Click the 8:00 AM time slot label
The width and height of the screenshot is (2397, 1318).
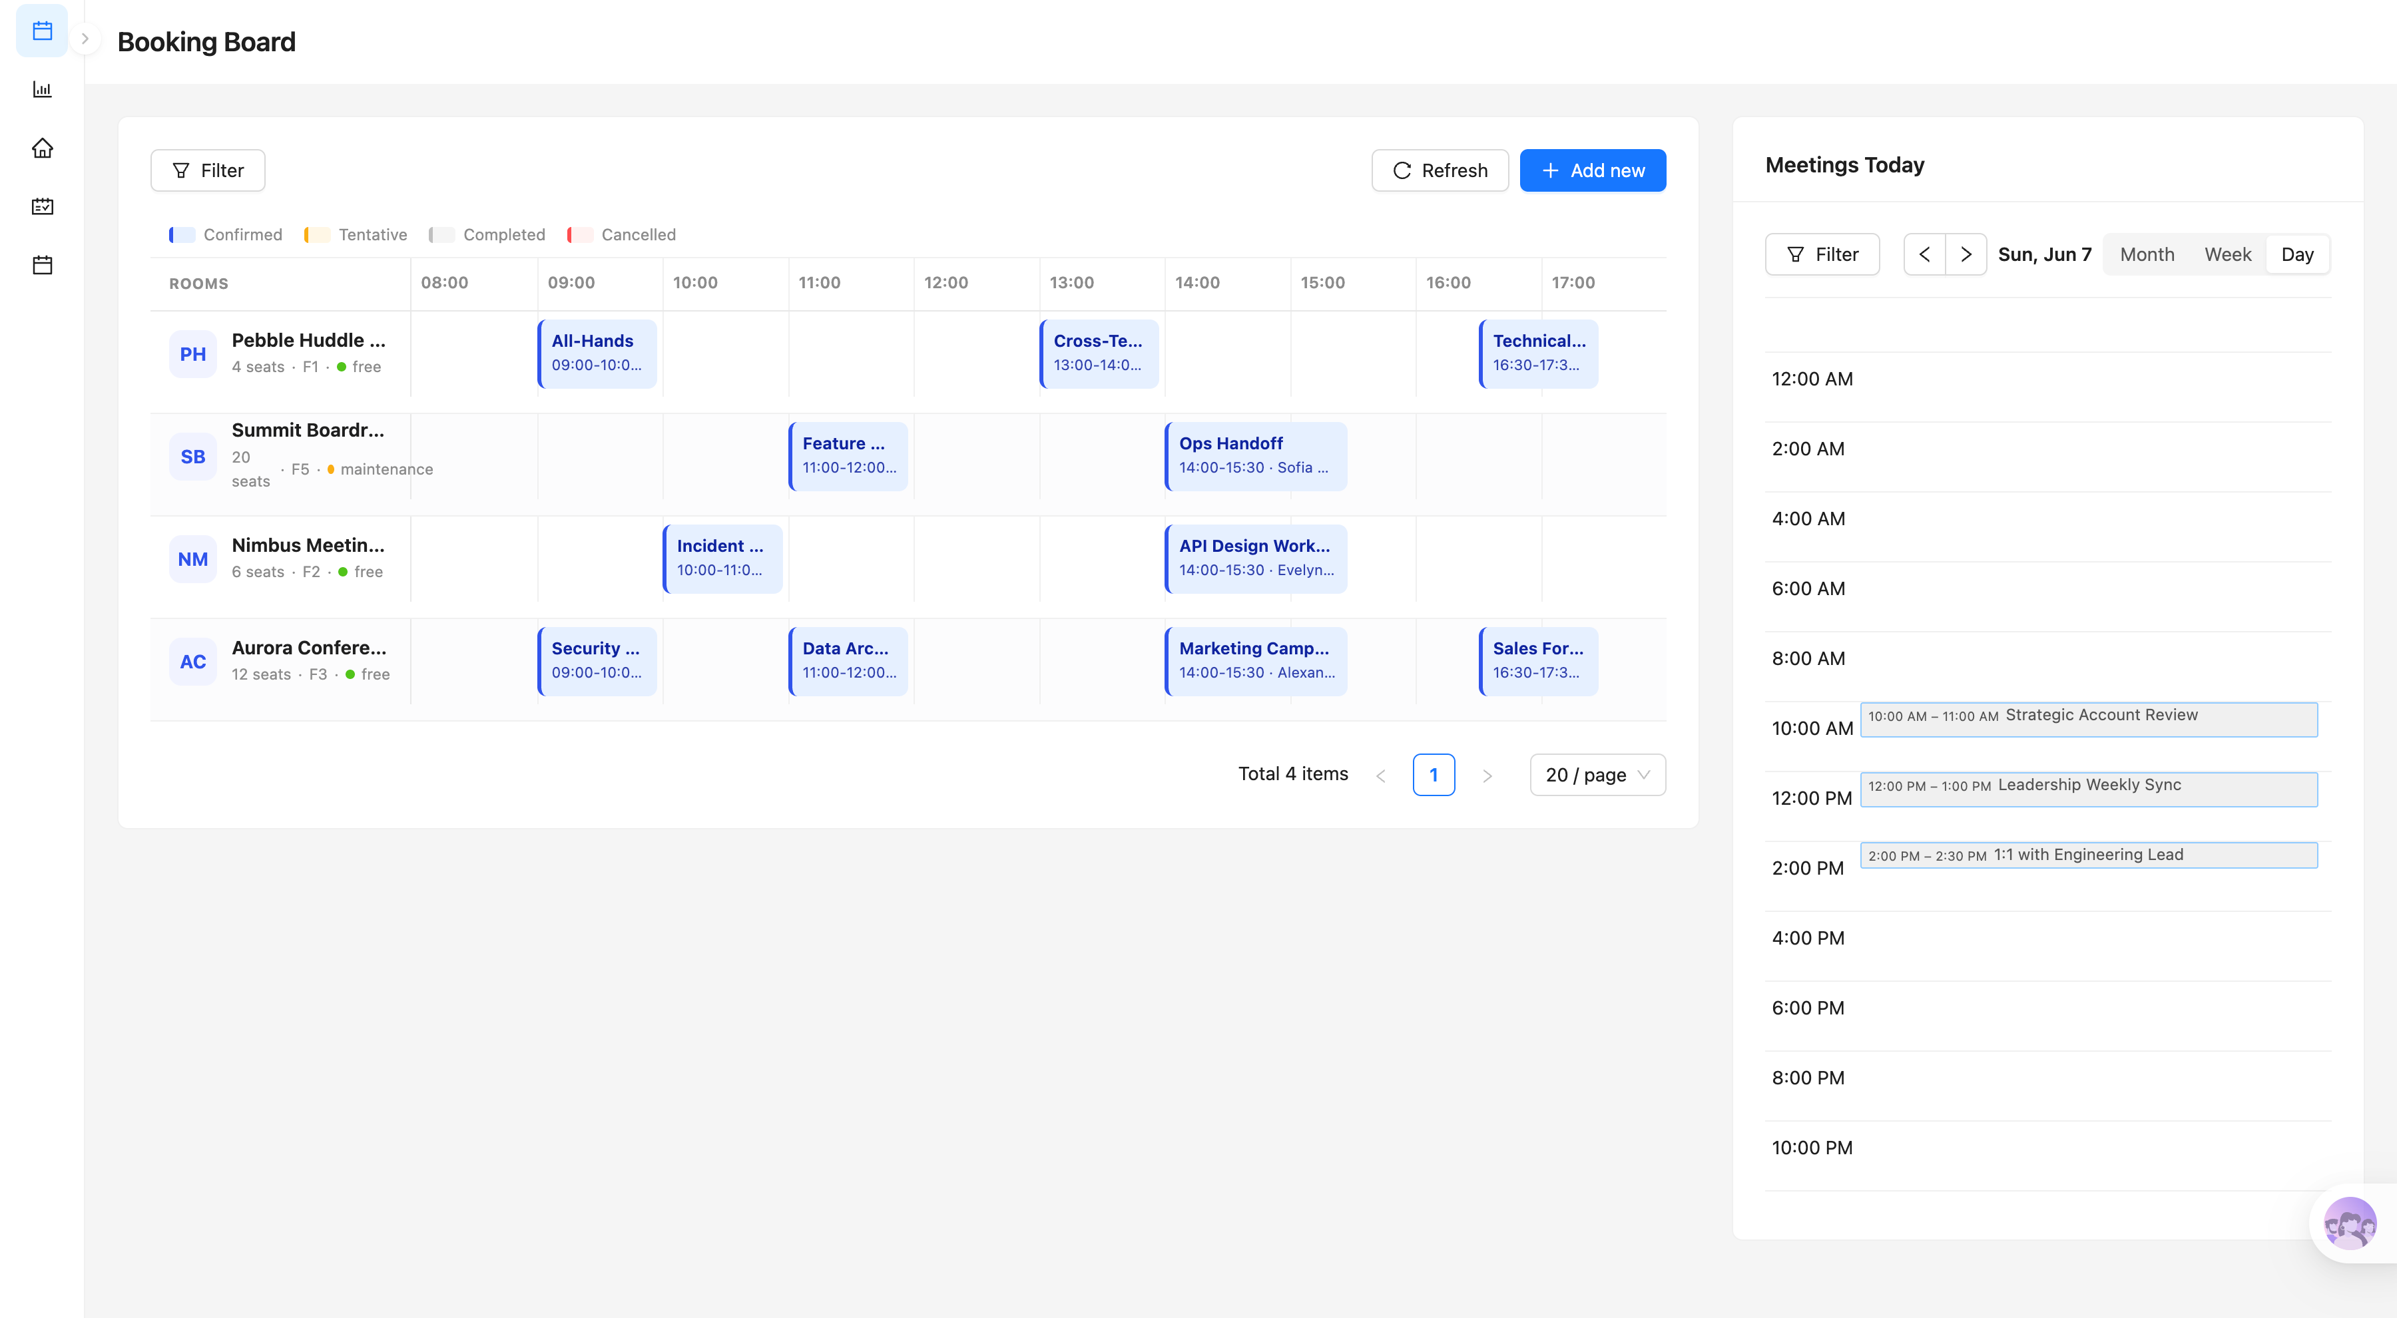point(1808,658)
